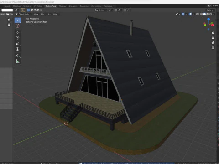Open the Options dropdown

pyautogui.click(x=211, y=10)
